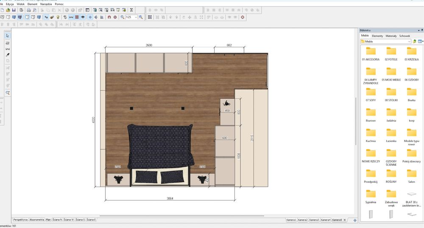Open the Narzędzia menu
Viewport: 424px width, 228px height.
[46, 4]
